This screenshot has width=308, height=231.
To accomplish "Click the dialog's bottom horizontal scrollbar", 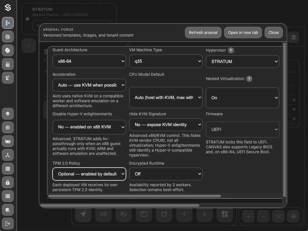I will pos(119,206).
